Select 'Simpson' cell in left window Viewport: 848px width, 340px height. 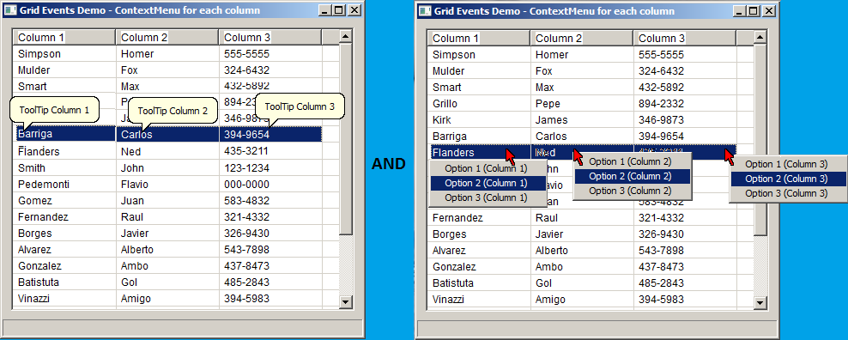click(64, 53)
